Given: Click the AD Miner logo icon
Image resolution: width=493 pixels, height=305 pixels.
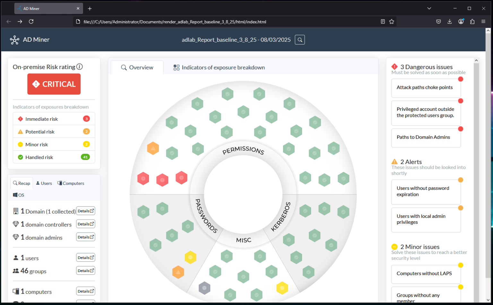Looking at the screenshot, I should [x=14, y=40].
